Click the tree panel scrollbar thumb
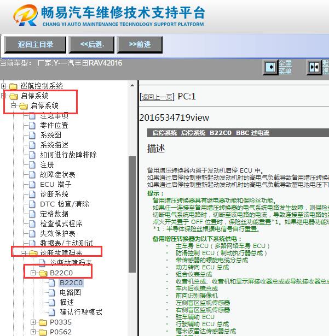Image resolution: width=329 pixels, height=336 pixels. pos(132,214)
